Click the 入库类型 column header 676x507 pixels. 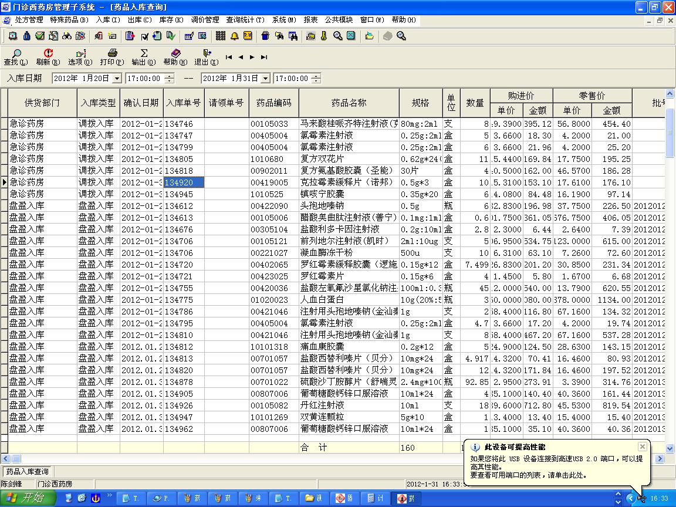(99, 103)
